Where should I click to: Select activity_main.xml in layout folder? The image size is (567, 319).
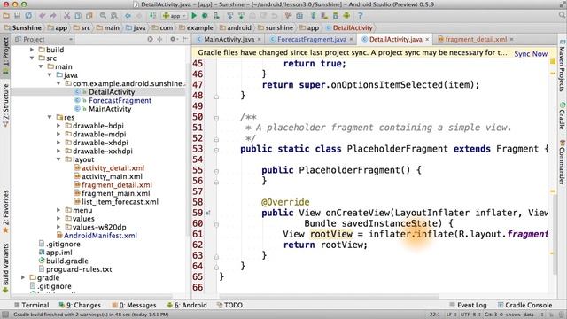(x=112, y=176)
